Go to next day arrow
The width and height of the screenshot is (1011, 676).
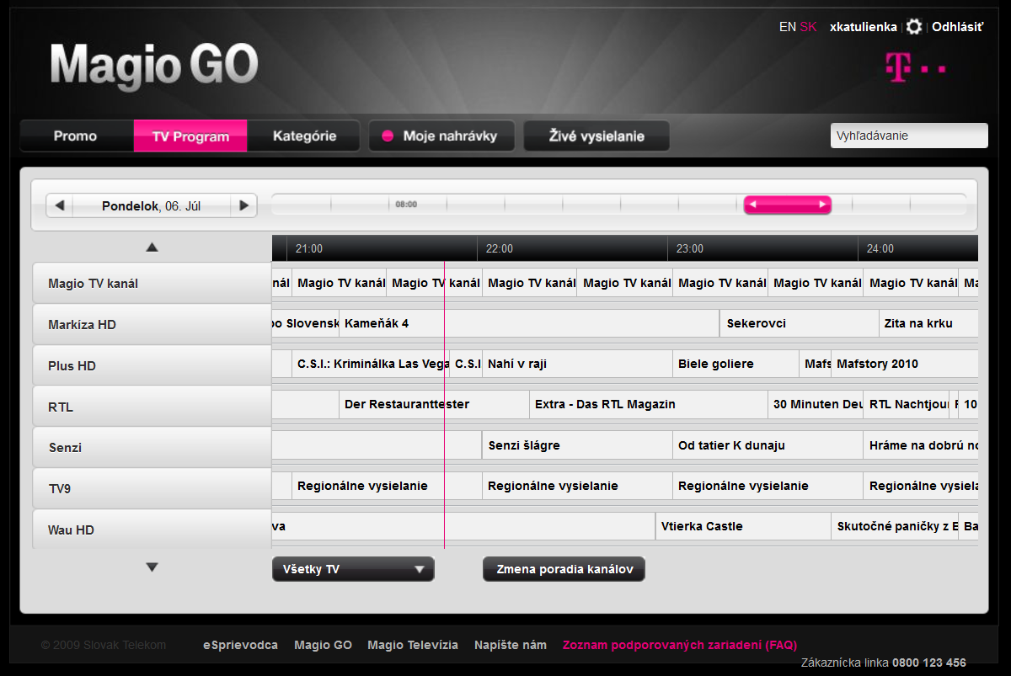[243, 205]
